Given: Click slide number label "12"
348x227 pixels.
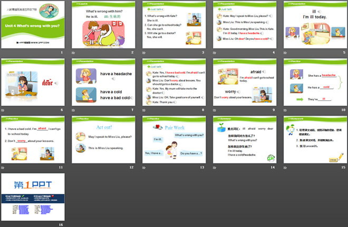Looking at the screenshot, I should (x=132, y=167).
